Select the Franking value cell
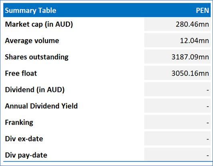This screenshot has height=166, width=213. [x=177, y=122]
